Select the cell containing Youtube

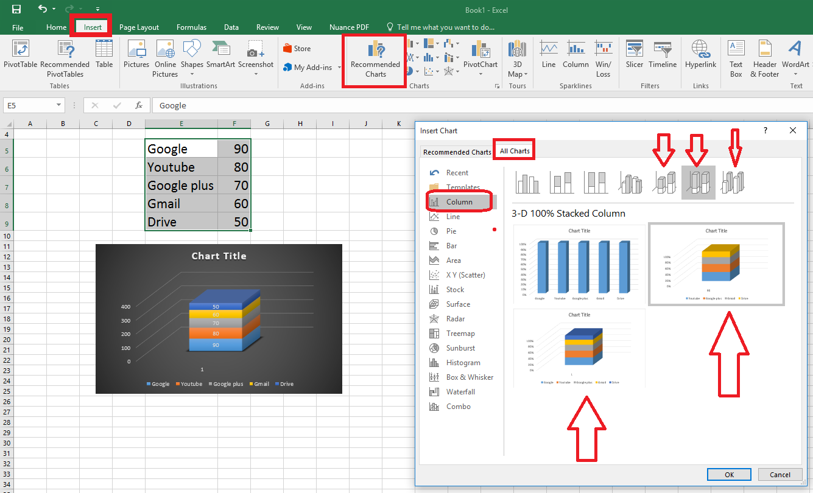[181, 167]
